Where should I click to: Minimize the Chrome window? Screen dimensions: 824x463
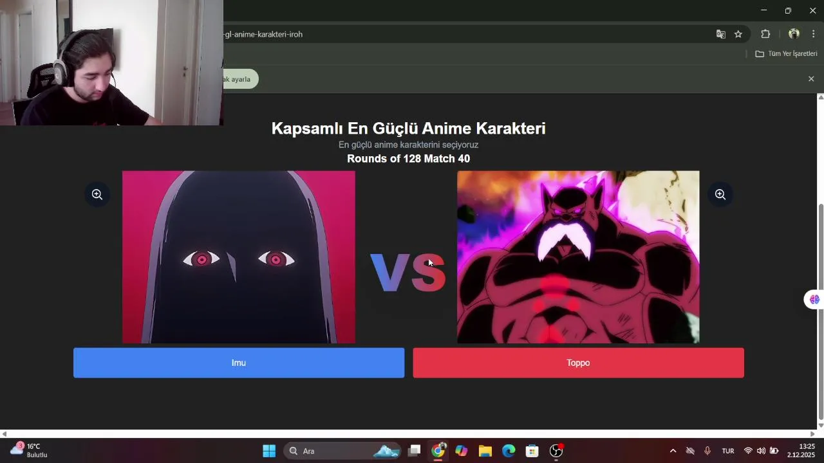pyautogui.click(x=763, y=10)
